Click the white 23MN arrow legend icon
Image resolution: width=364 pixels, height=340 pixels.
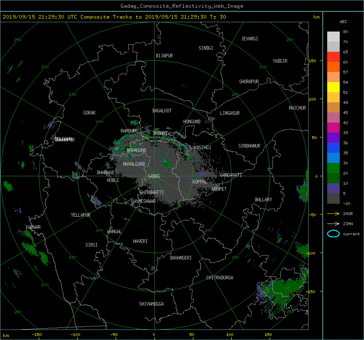pos(333,224)
